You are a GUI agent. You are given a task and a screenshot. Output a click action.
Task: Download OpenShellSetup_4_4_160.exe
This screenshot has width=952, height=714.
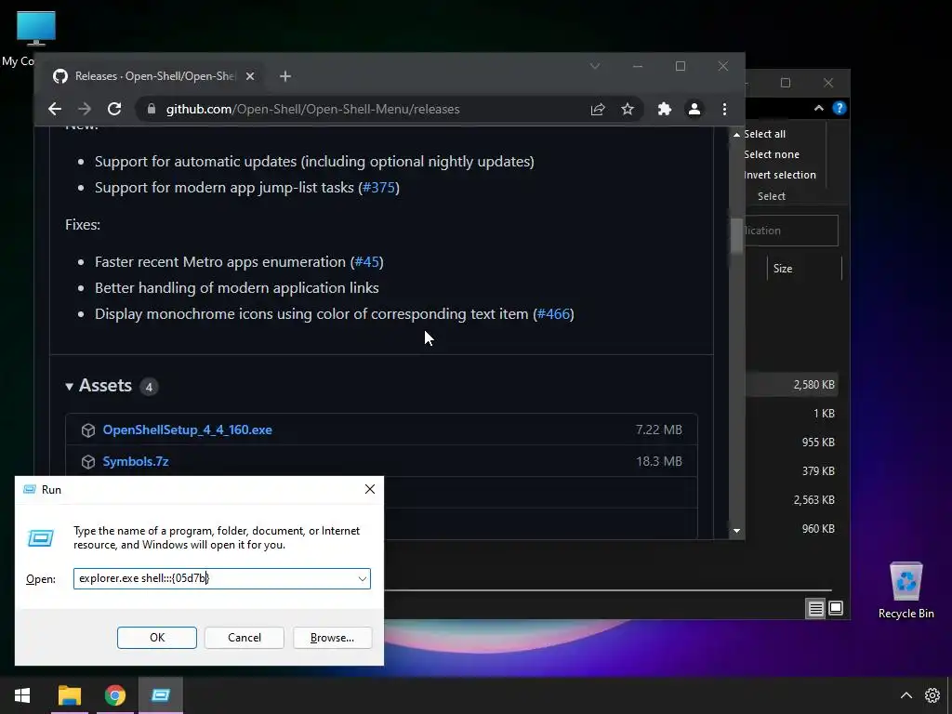click(187, 430)
